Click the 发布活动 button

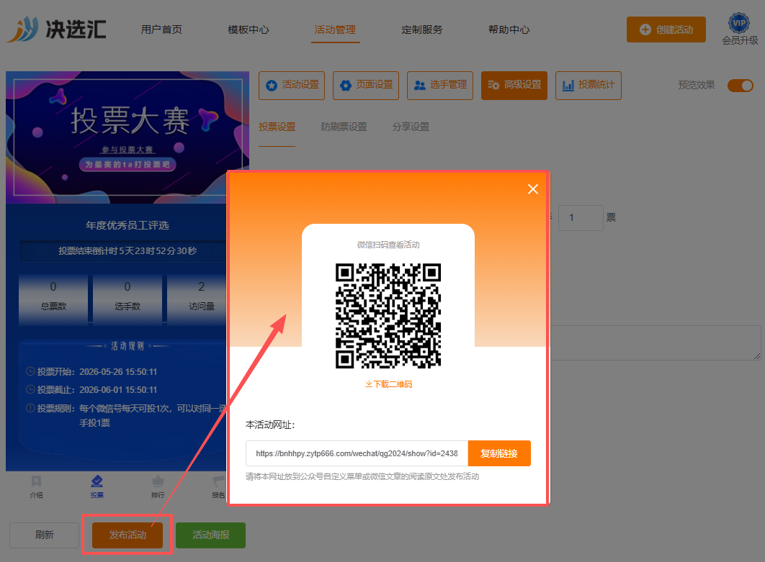[x=127, y=535]
